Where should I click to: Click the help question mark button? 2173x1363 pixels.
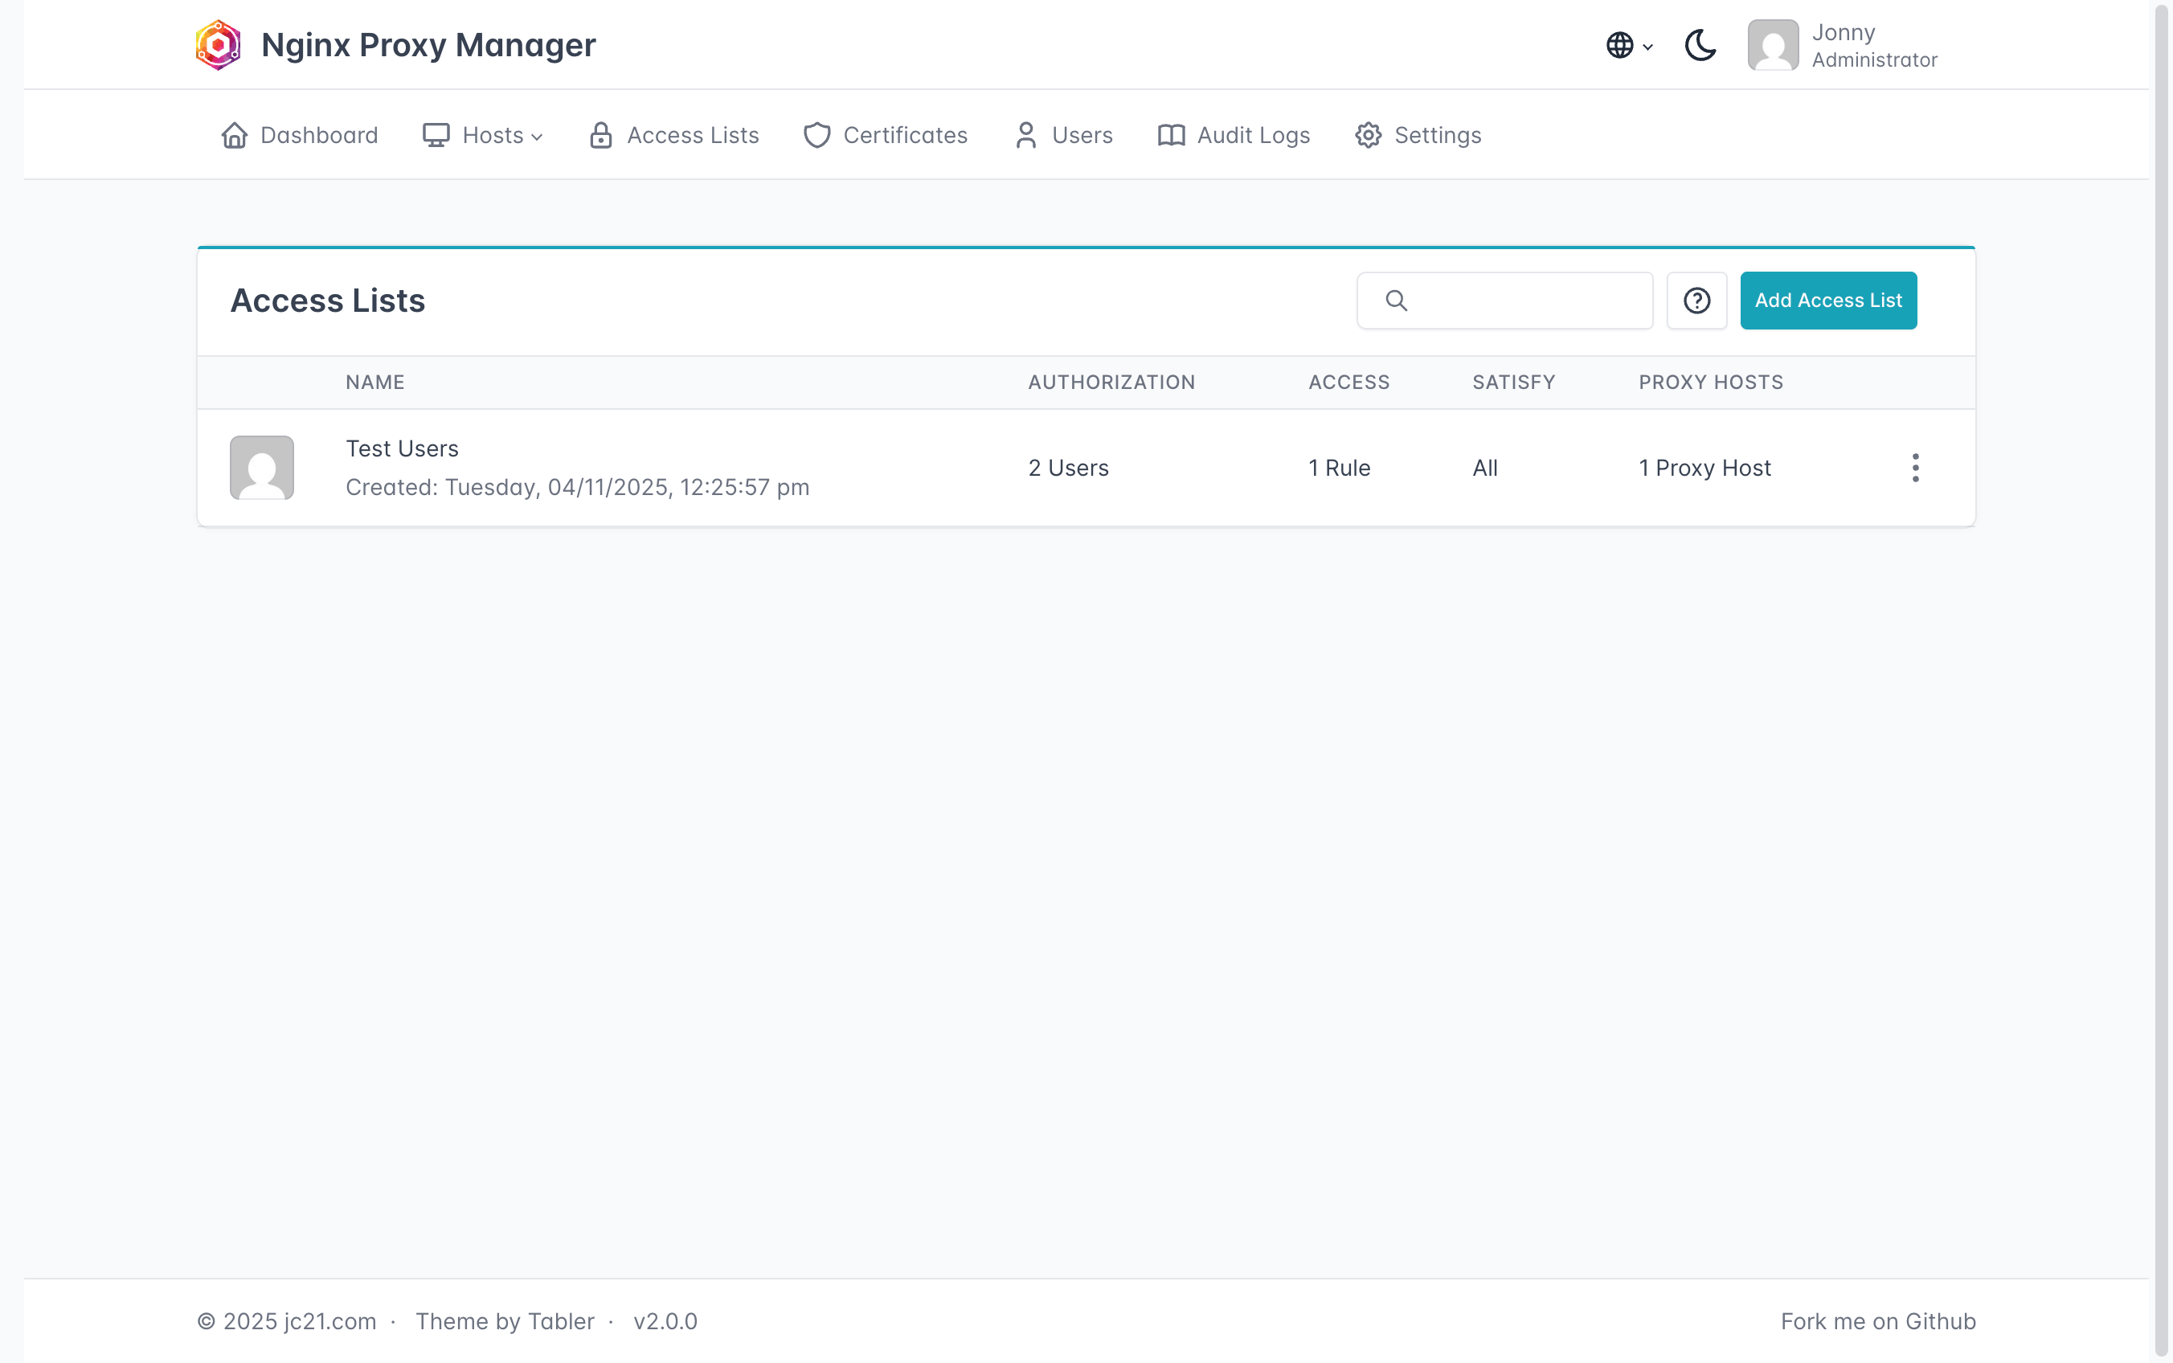[x=1696, y=301]
